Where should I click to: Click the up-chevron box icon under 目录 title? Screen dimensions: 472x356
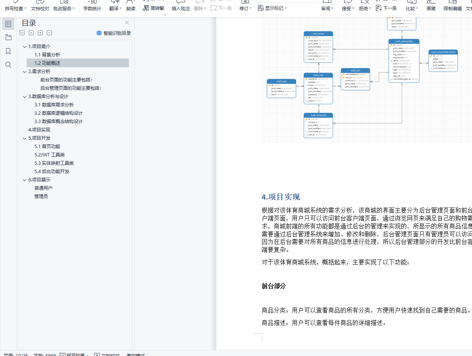(x=31, y=33)
